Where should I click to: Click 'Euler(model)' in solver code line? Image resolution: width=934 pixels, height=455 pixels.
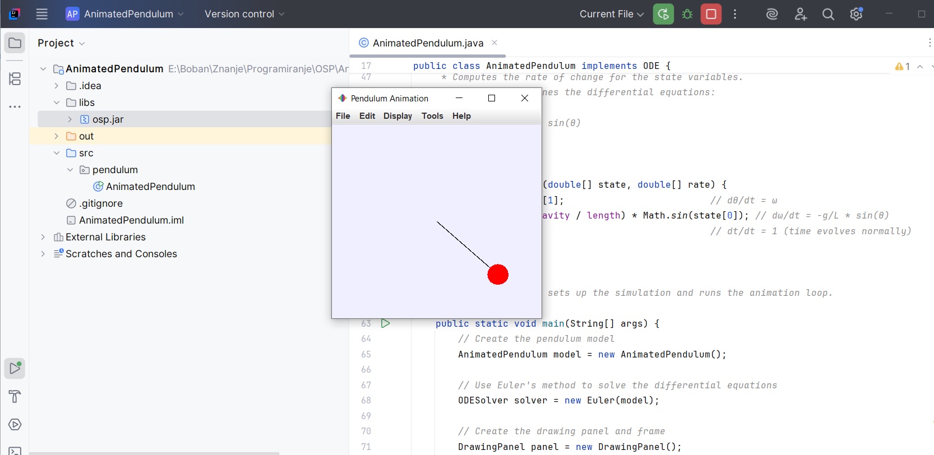(620, 401)
